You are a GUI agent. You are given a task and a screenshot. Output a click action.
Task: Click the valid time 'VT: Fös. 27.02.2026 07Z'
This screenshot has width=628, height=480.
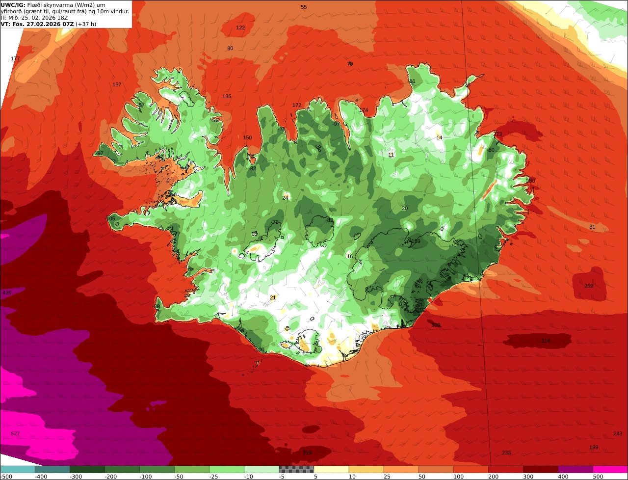pyautogui.click(x=38, y=24)
